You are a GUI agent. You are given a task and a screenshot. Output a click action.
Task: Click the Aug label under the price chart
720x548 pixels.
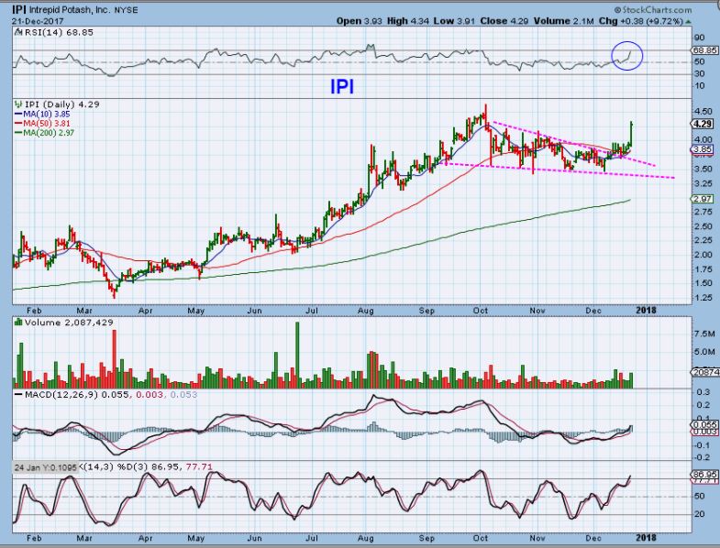366,311
